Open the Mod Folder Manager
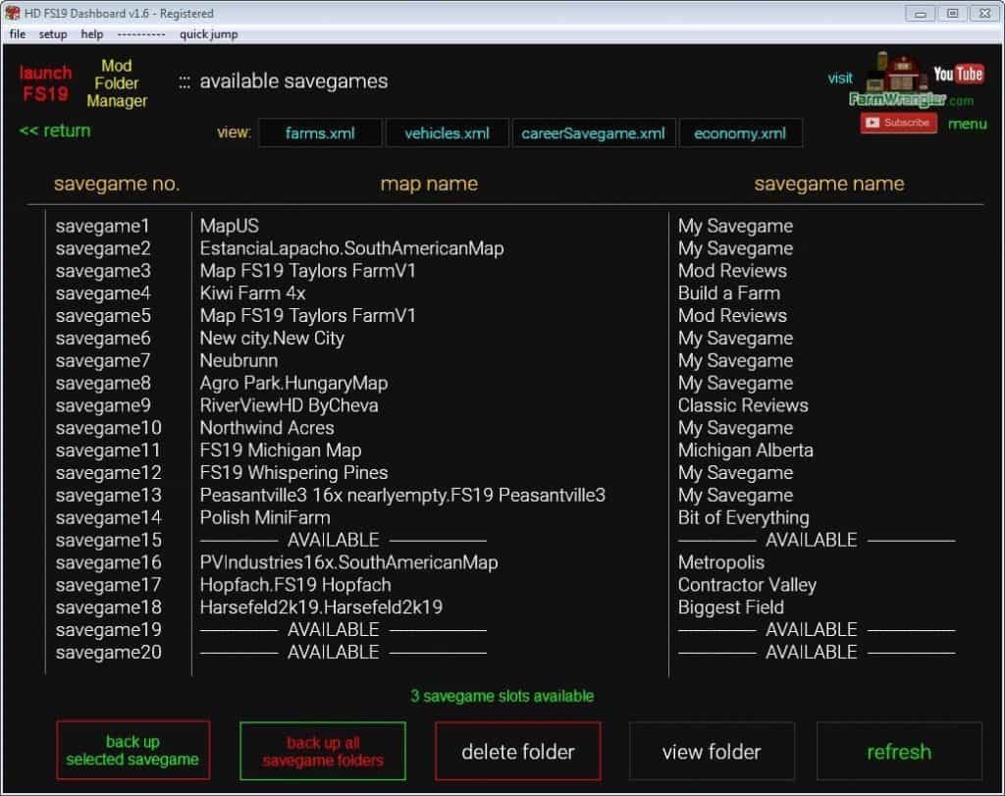This screenshot has height=796, width=1005. 117,83
